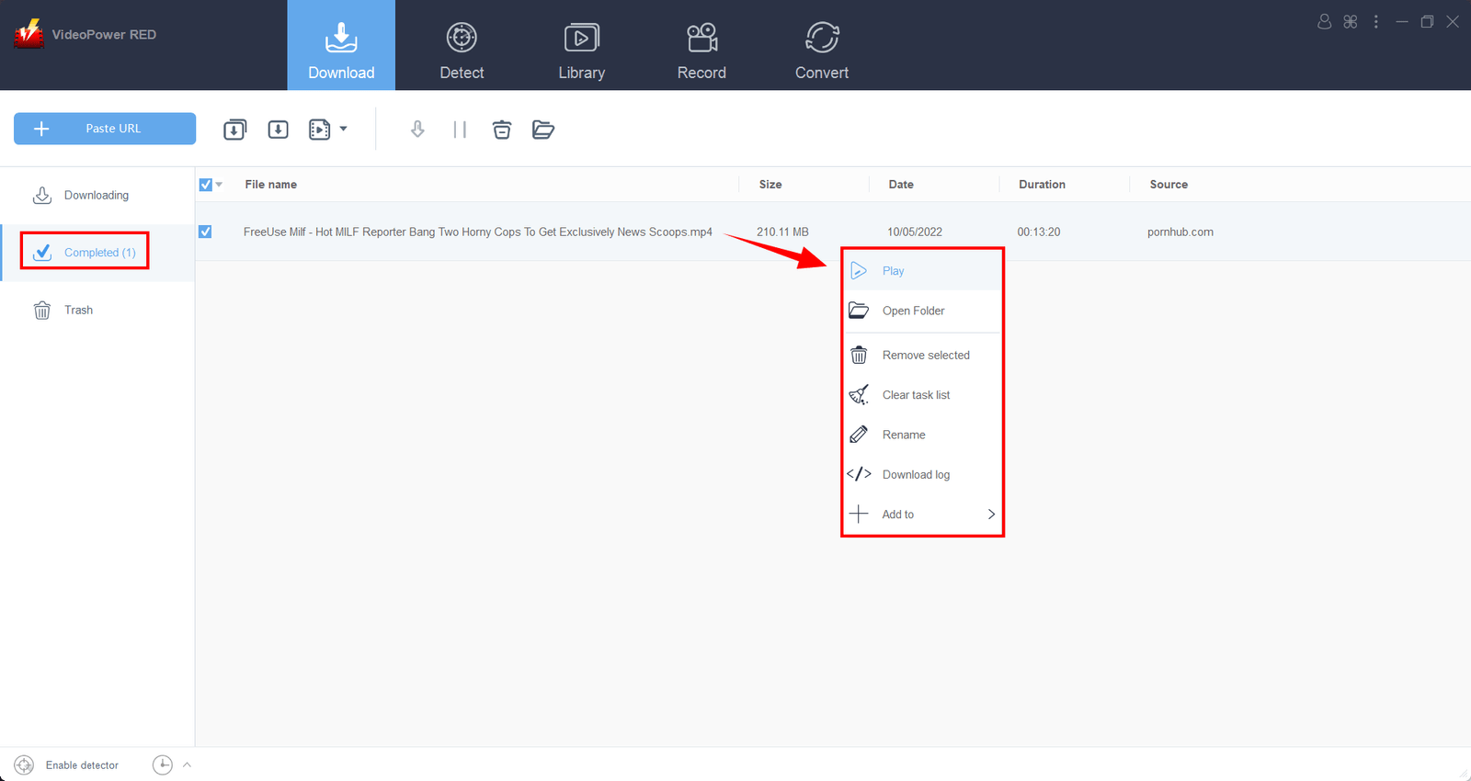Switch to the Detect tab

pos(462,51)
